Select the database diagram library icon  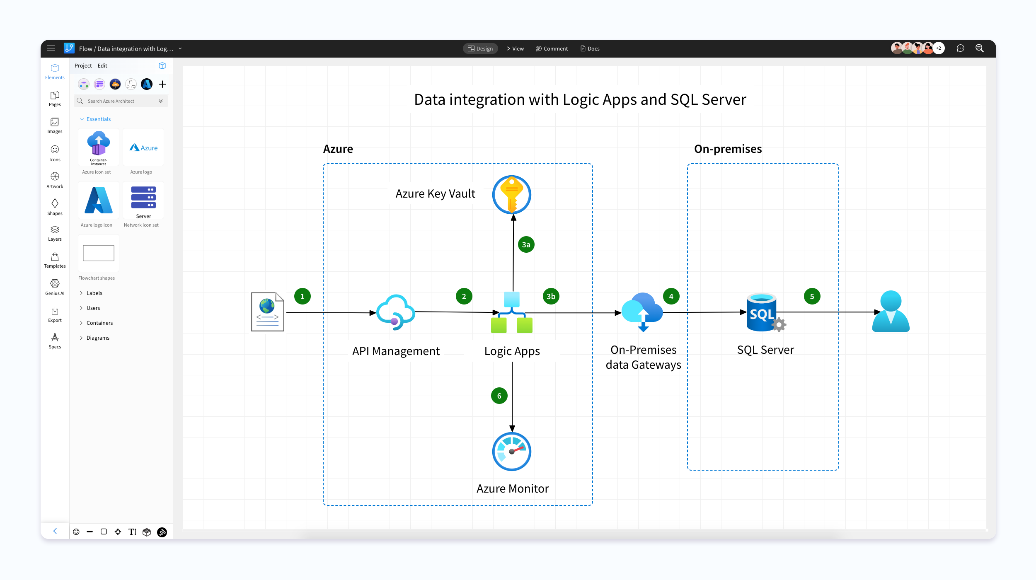[x=131, y=84]
